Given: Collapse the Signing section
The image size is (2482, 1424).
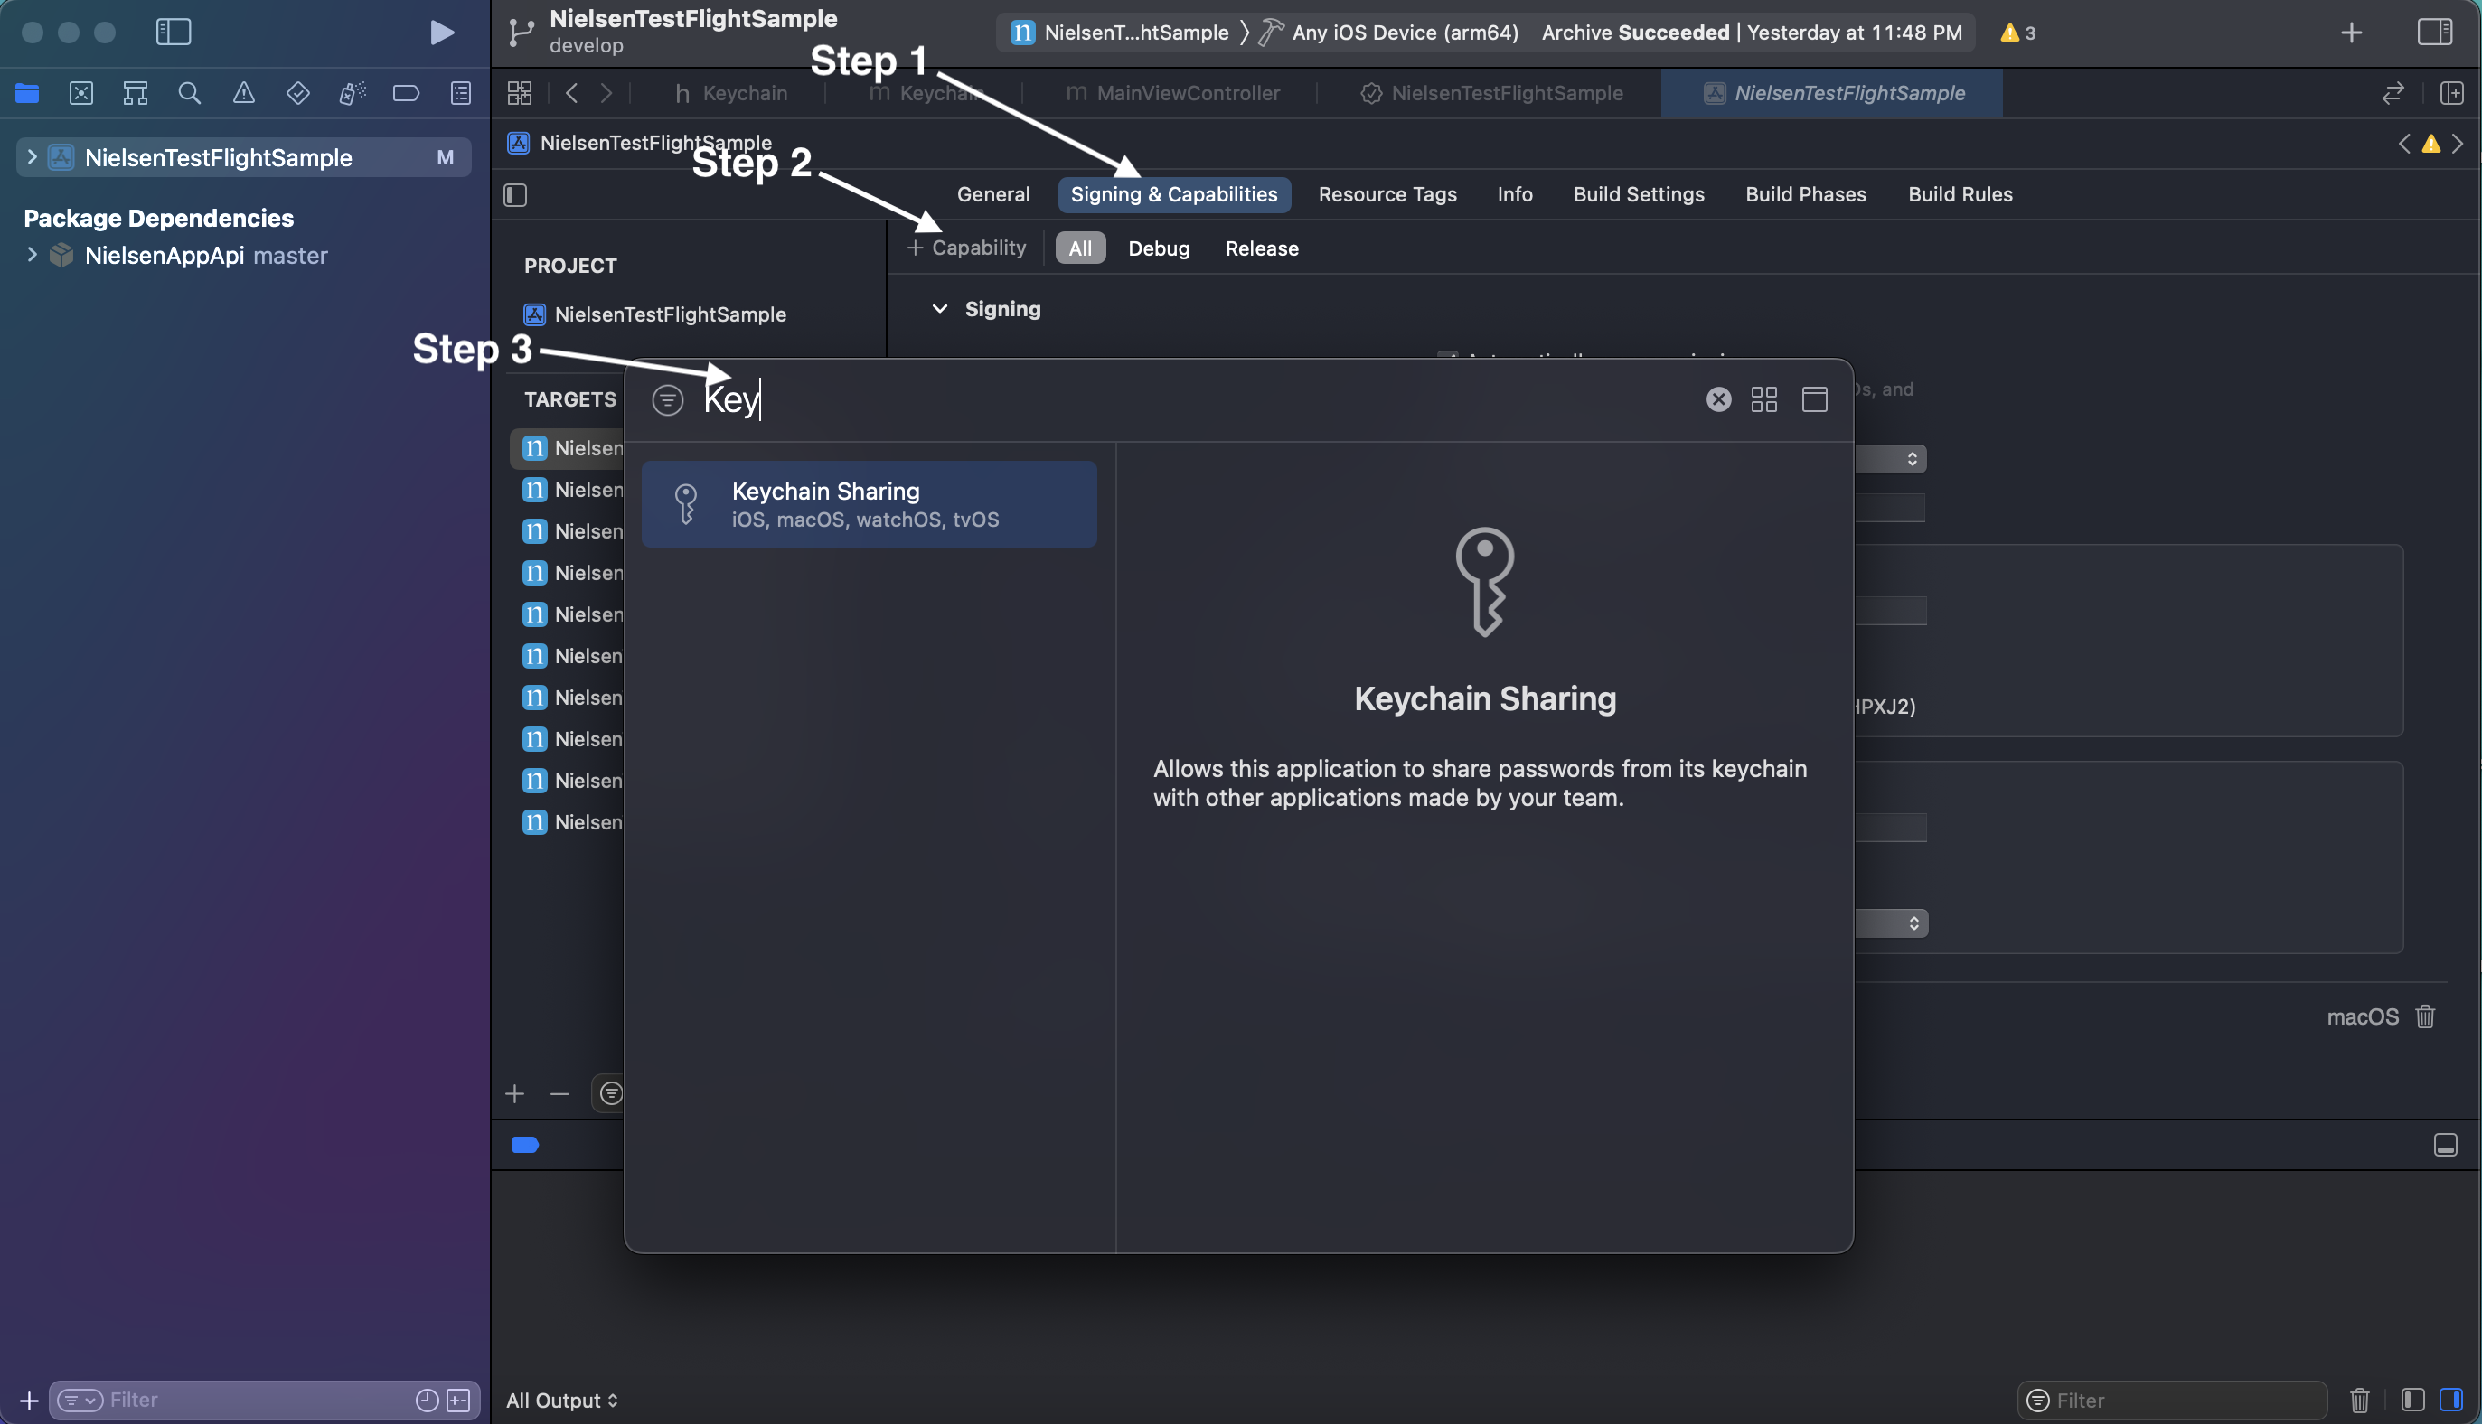Looking at the screenshot, I should pyautogui.click(x=939, y=309).
